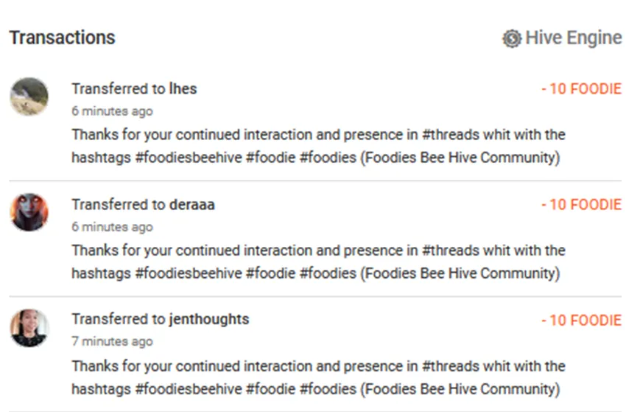
Task: Click the -10 FOODIE amount for lhes
Action: tap(581, 89)
